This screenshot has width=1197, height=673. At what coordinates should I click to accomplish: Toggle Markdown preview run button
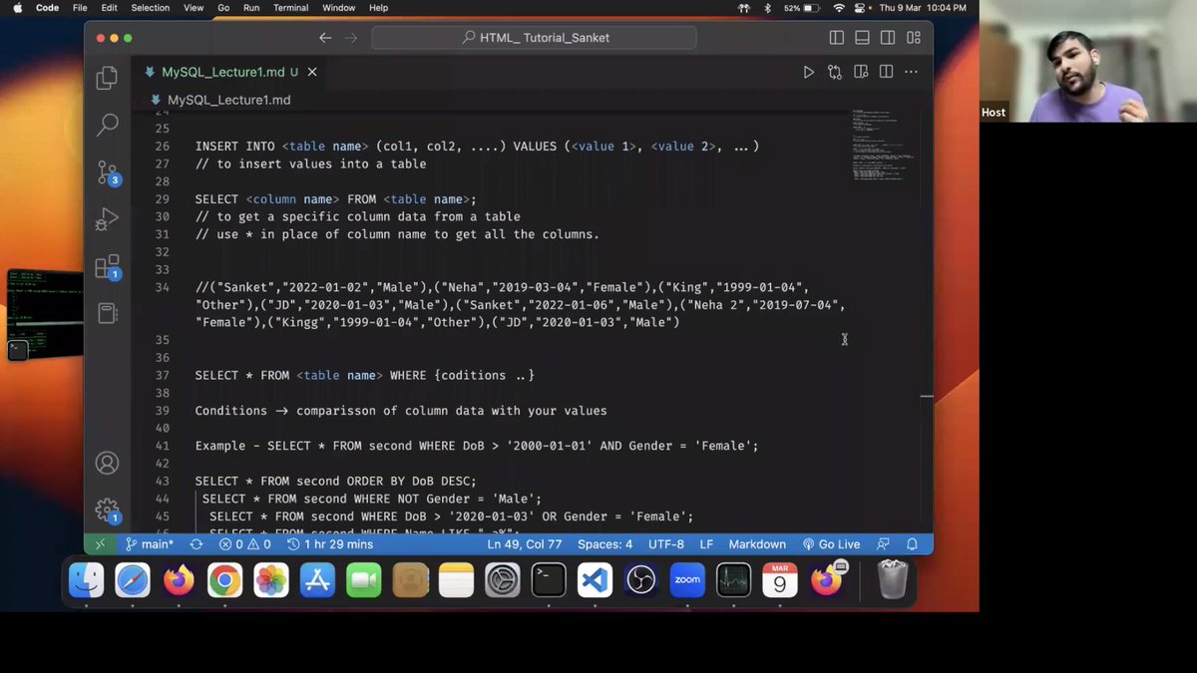809,72
